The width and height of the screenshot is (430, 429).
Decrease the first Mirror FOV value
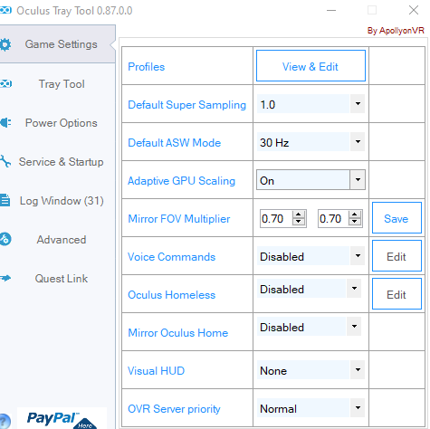[299, 222]
